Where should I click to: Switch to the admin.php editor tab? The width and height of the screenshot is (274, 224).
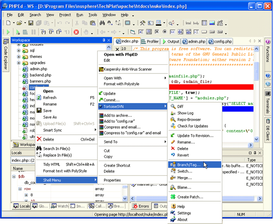point(194,42)
